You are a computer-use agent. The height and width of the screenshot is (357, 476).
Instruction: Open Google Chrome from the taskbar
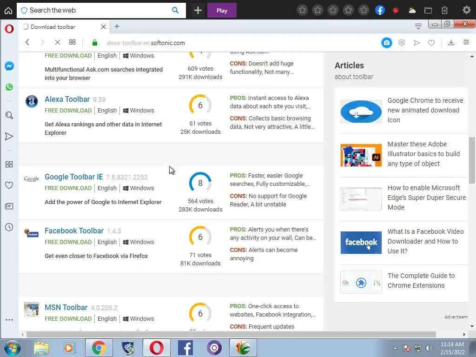(99, 348)
